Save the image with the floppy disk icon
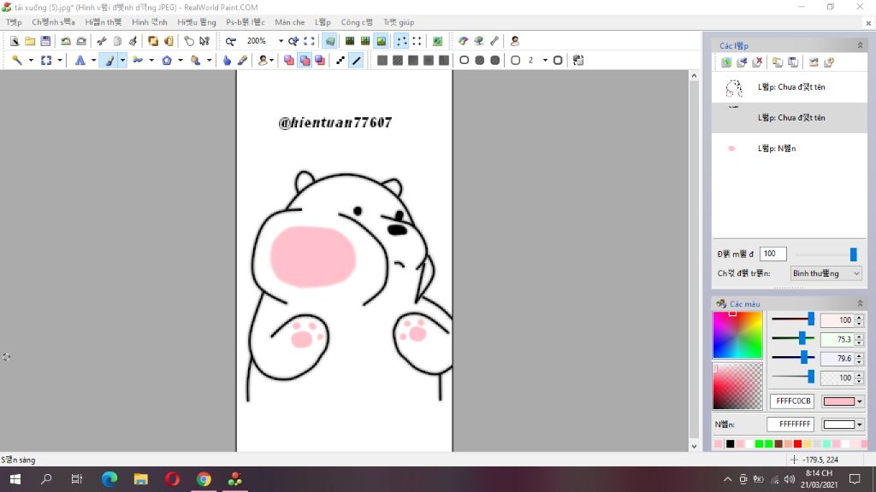 45,41
